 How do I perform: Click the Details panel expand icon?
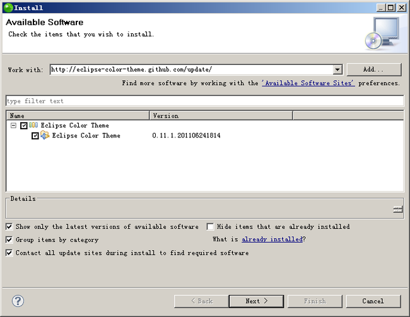click(398, 209)
